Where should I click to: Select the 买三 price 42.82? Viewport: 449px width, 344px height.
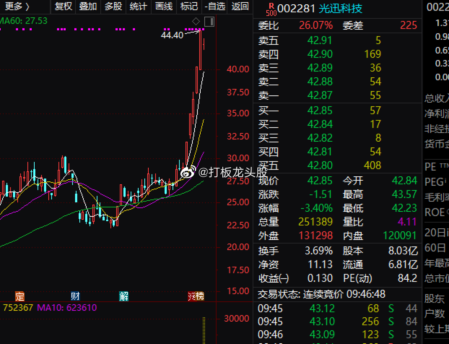[320, 138]
